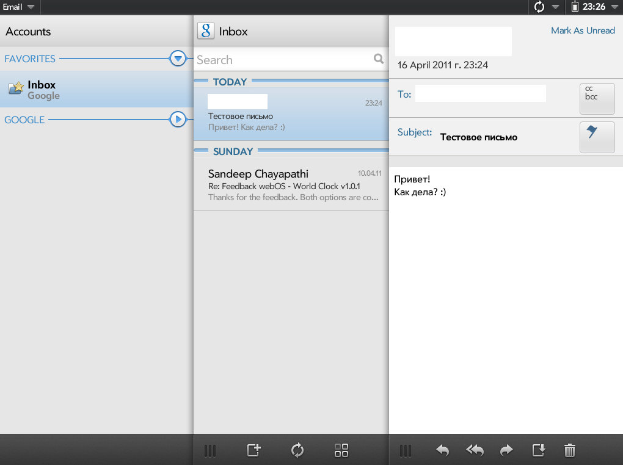This screenshot has width=623, height=465.
Task: Click the Mark As Unread link
Action: click(x=583, y=31)
